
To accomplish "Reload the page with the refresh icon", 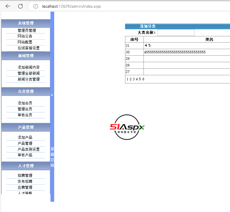I will pyautogui.click(x=20, y=6).
